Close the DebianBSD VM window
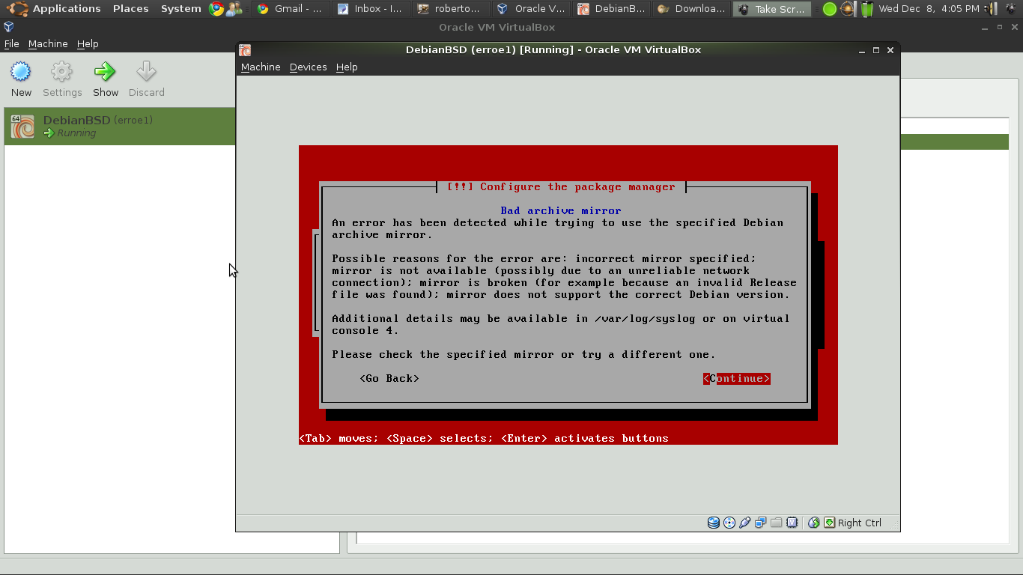Screen dimensions: 1023x575 tap(890, 50)
